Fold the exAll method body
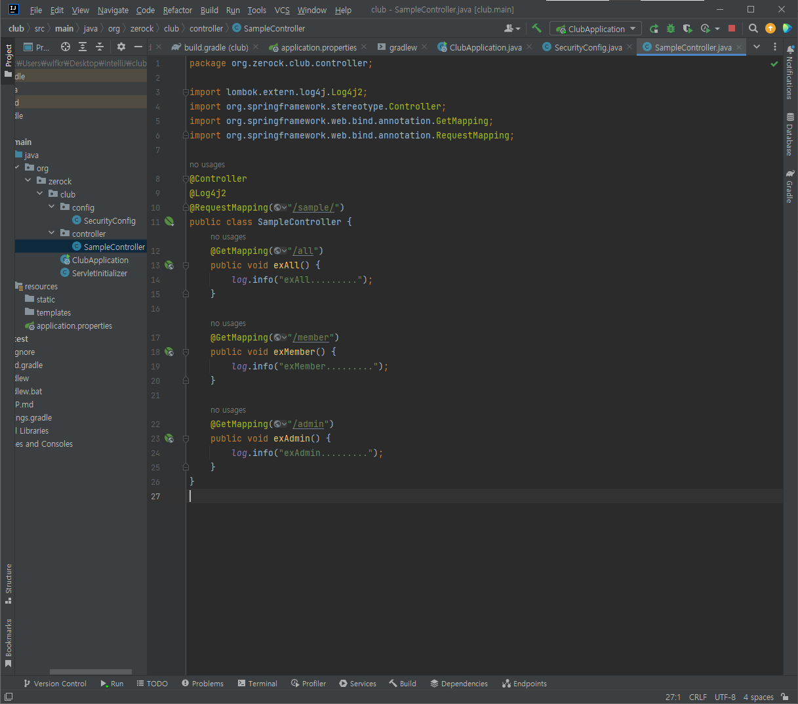798x704 pixels. point(186,265)
